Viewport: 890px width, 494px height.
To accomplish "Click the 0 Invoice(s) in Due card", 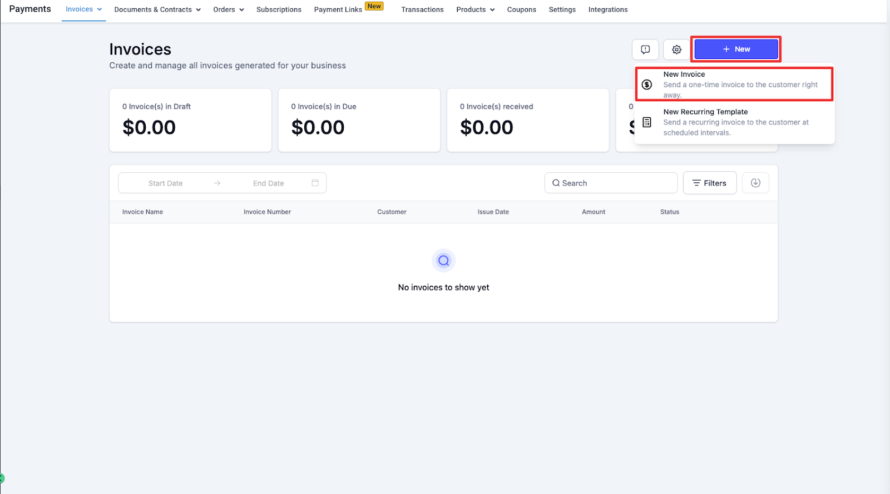I will point(359,120).
